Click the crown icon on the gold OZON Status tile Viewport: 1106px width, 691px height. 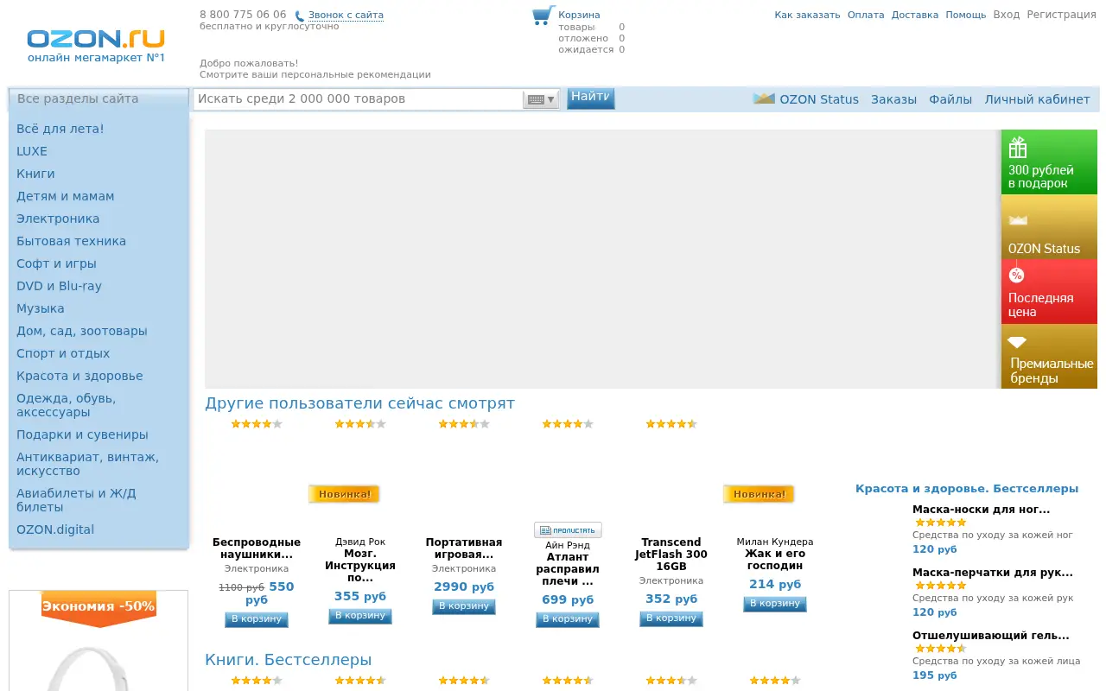click(x=1018, y=220)
